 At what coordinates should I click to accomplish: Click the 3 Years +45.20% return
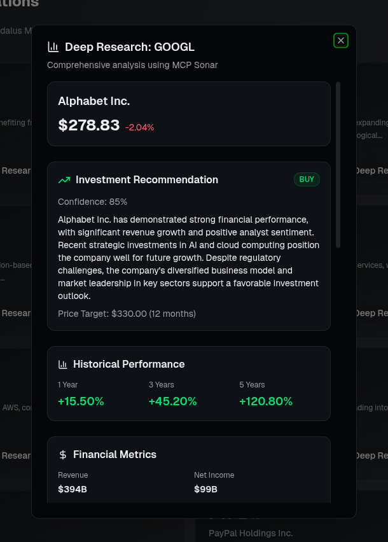tap(172, 401)
